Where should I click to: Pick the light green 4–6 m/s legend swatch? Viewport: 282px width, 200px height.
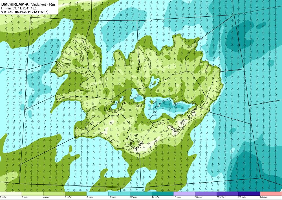click(54, 194)
